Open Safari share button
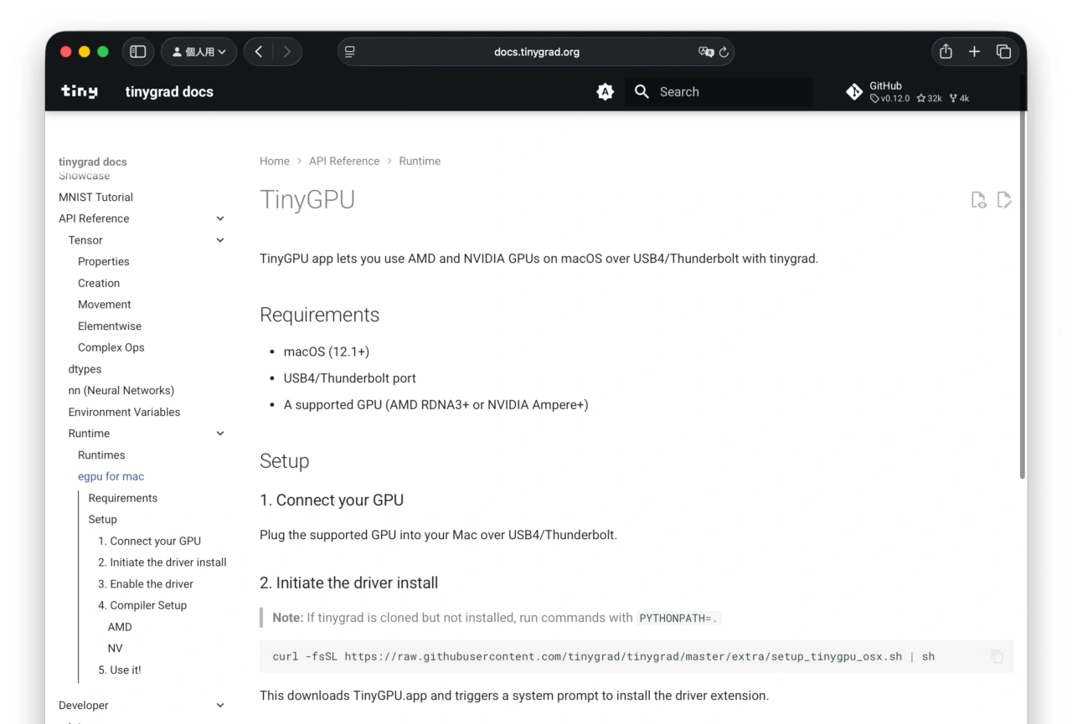 click(x=946, y=52)
